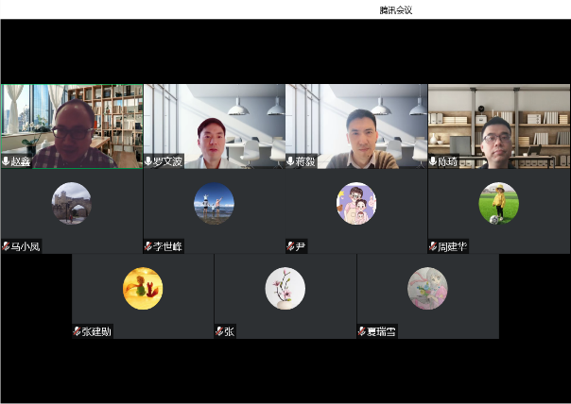571x404 pixels.
Task: Click the microphone icon beside 赵鑫
Action: (6, 161)
